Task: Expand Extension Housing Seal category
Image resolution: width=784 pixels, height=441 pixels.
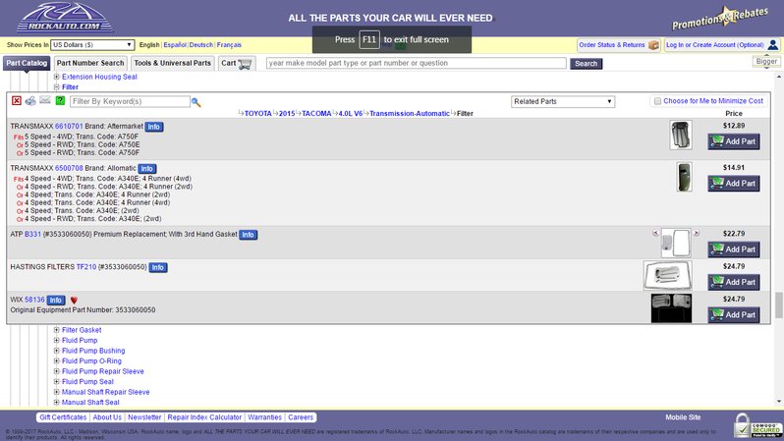Action: coord(57,77)
